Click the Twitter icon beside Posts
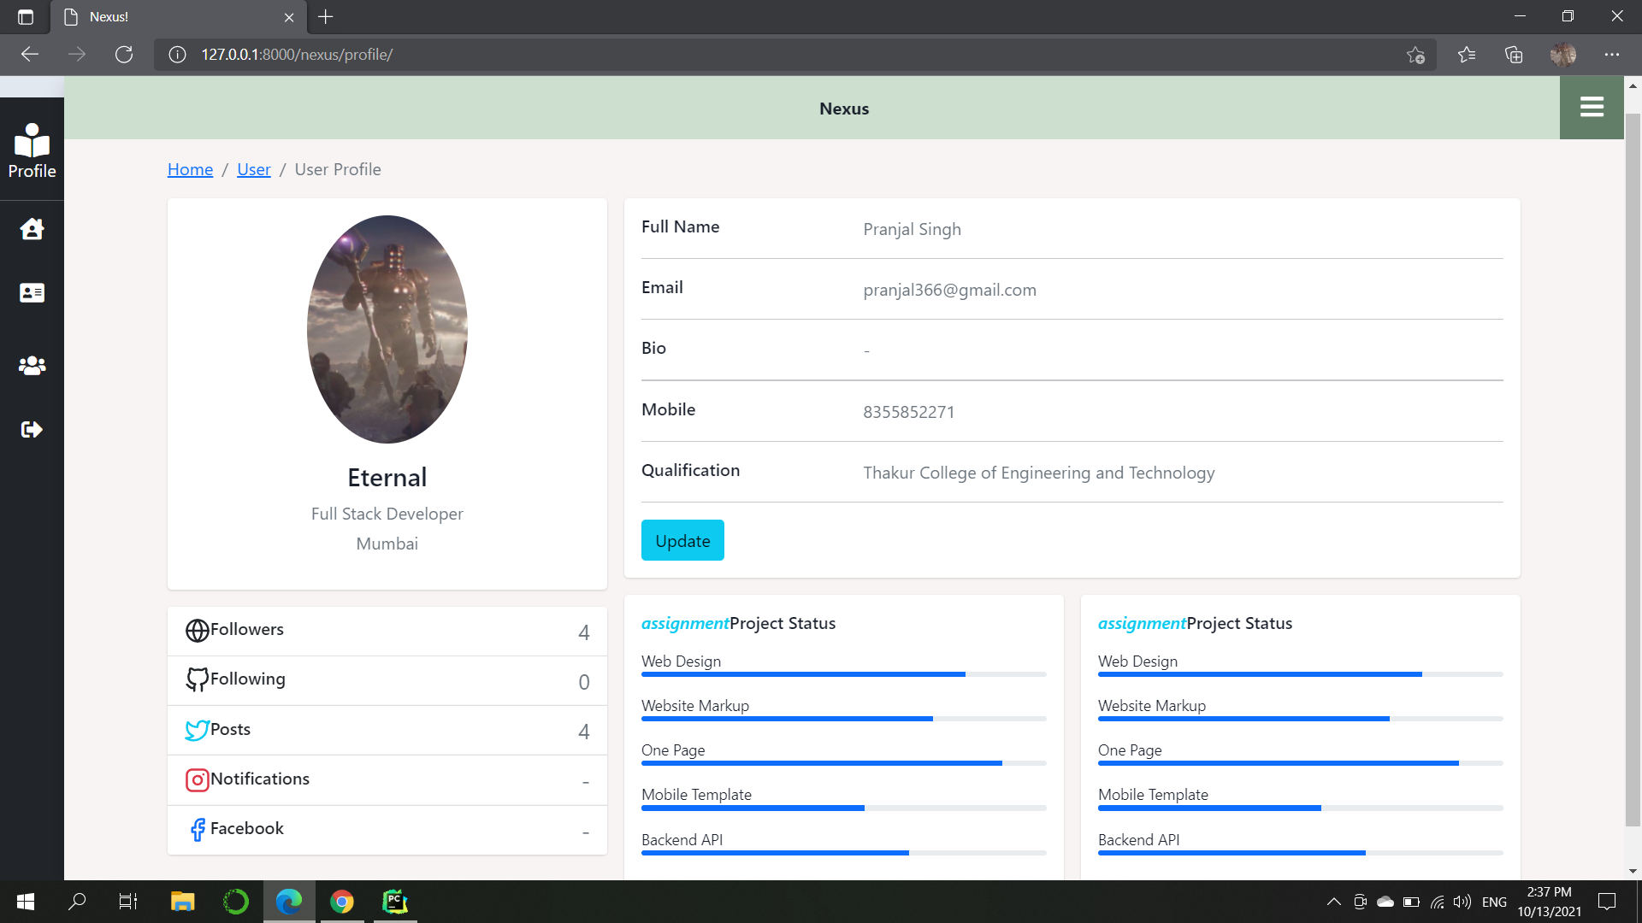Screen dimensions: 1642x923 point(196,730)
